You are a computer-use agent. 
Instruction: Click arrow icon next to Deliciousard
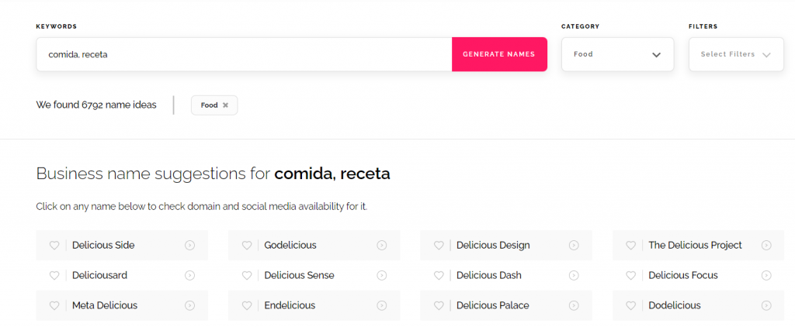(190, 275)
